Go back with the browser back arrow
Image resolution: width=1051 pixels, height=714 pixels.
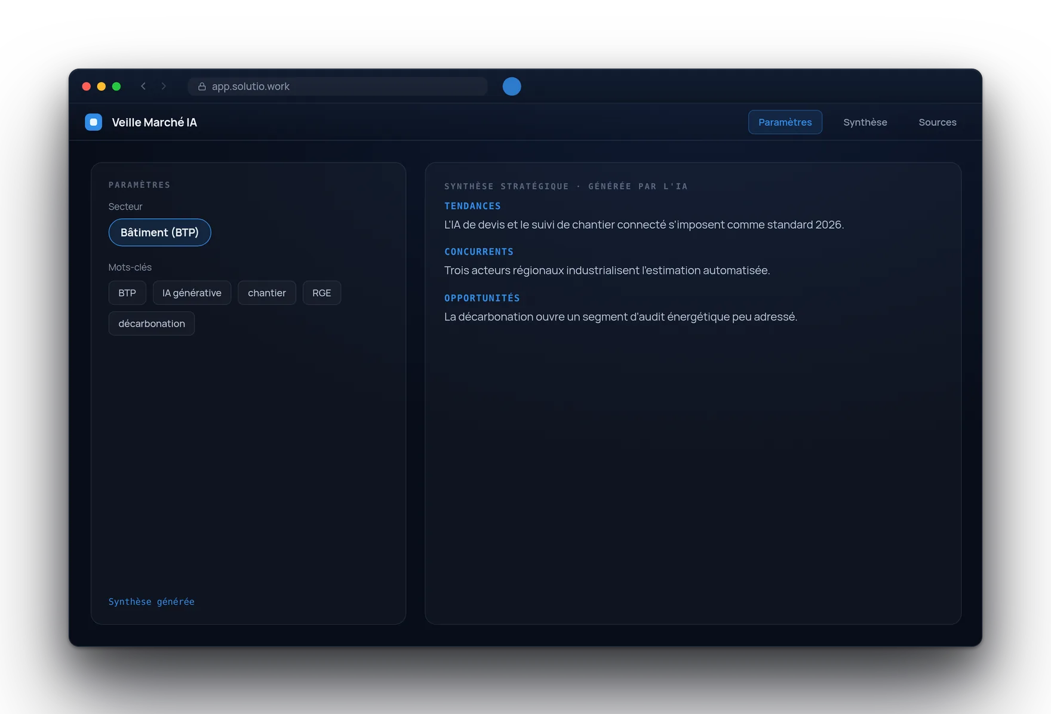tap(143, 86)
